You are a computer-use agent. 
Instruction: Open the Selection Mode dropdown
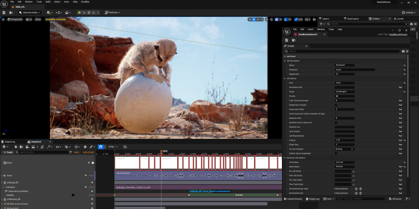(30, 13)
